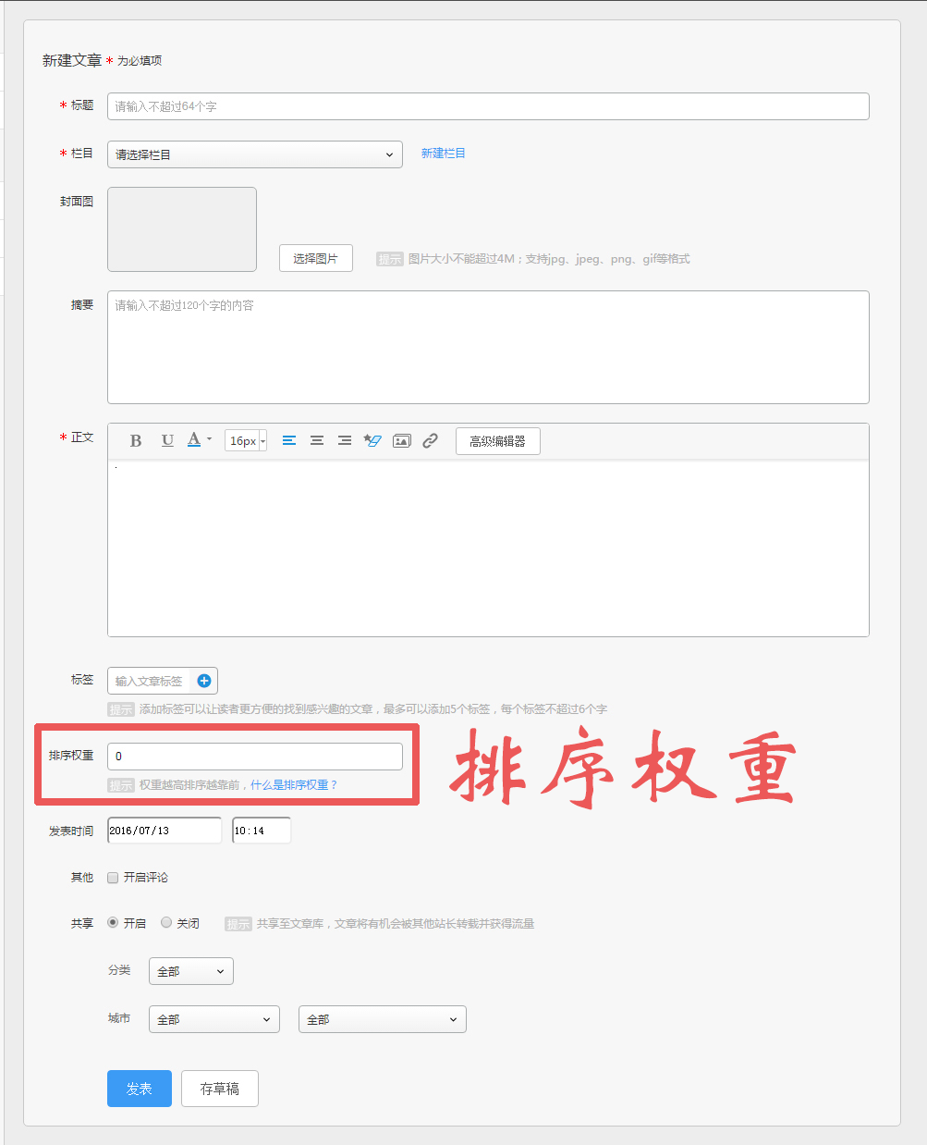The width and height of the screenshot is (927, 1145).
Task: Select the 开启 sharing radio button
Action: (x=113, y=923)
